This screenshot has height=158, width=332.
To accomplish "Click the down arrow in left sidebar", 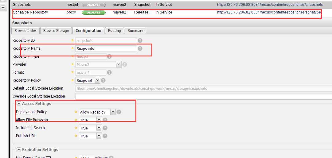I will coord(3,8).
